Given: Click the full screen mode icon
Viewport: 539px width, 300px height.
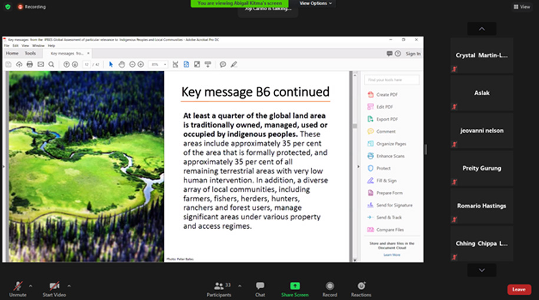Looking at the screenshot, I should pyautogui.click(x=197, y=65).
